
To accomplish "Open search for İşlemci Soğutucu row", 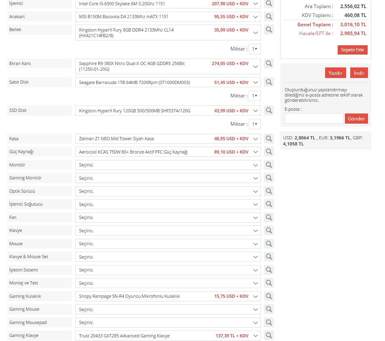I will pyautogui.click(x=269, y=204).
